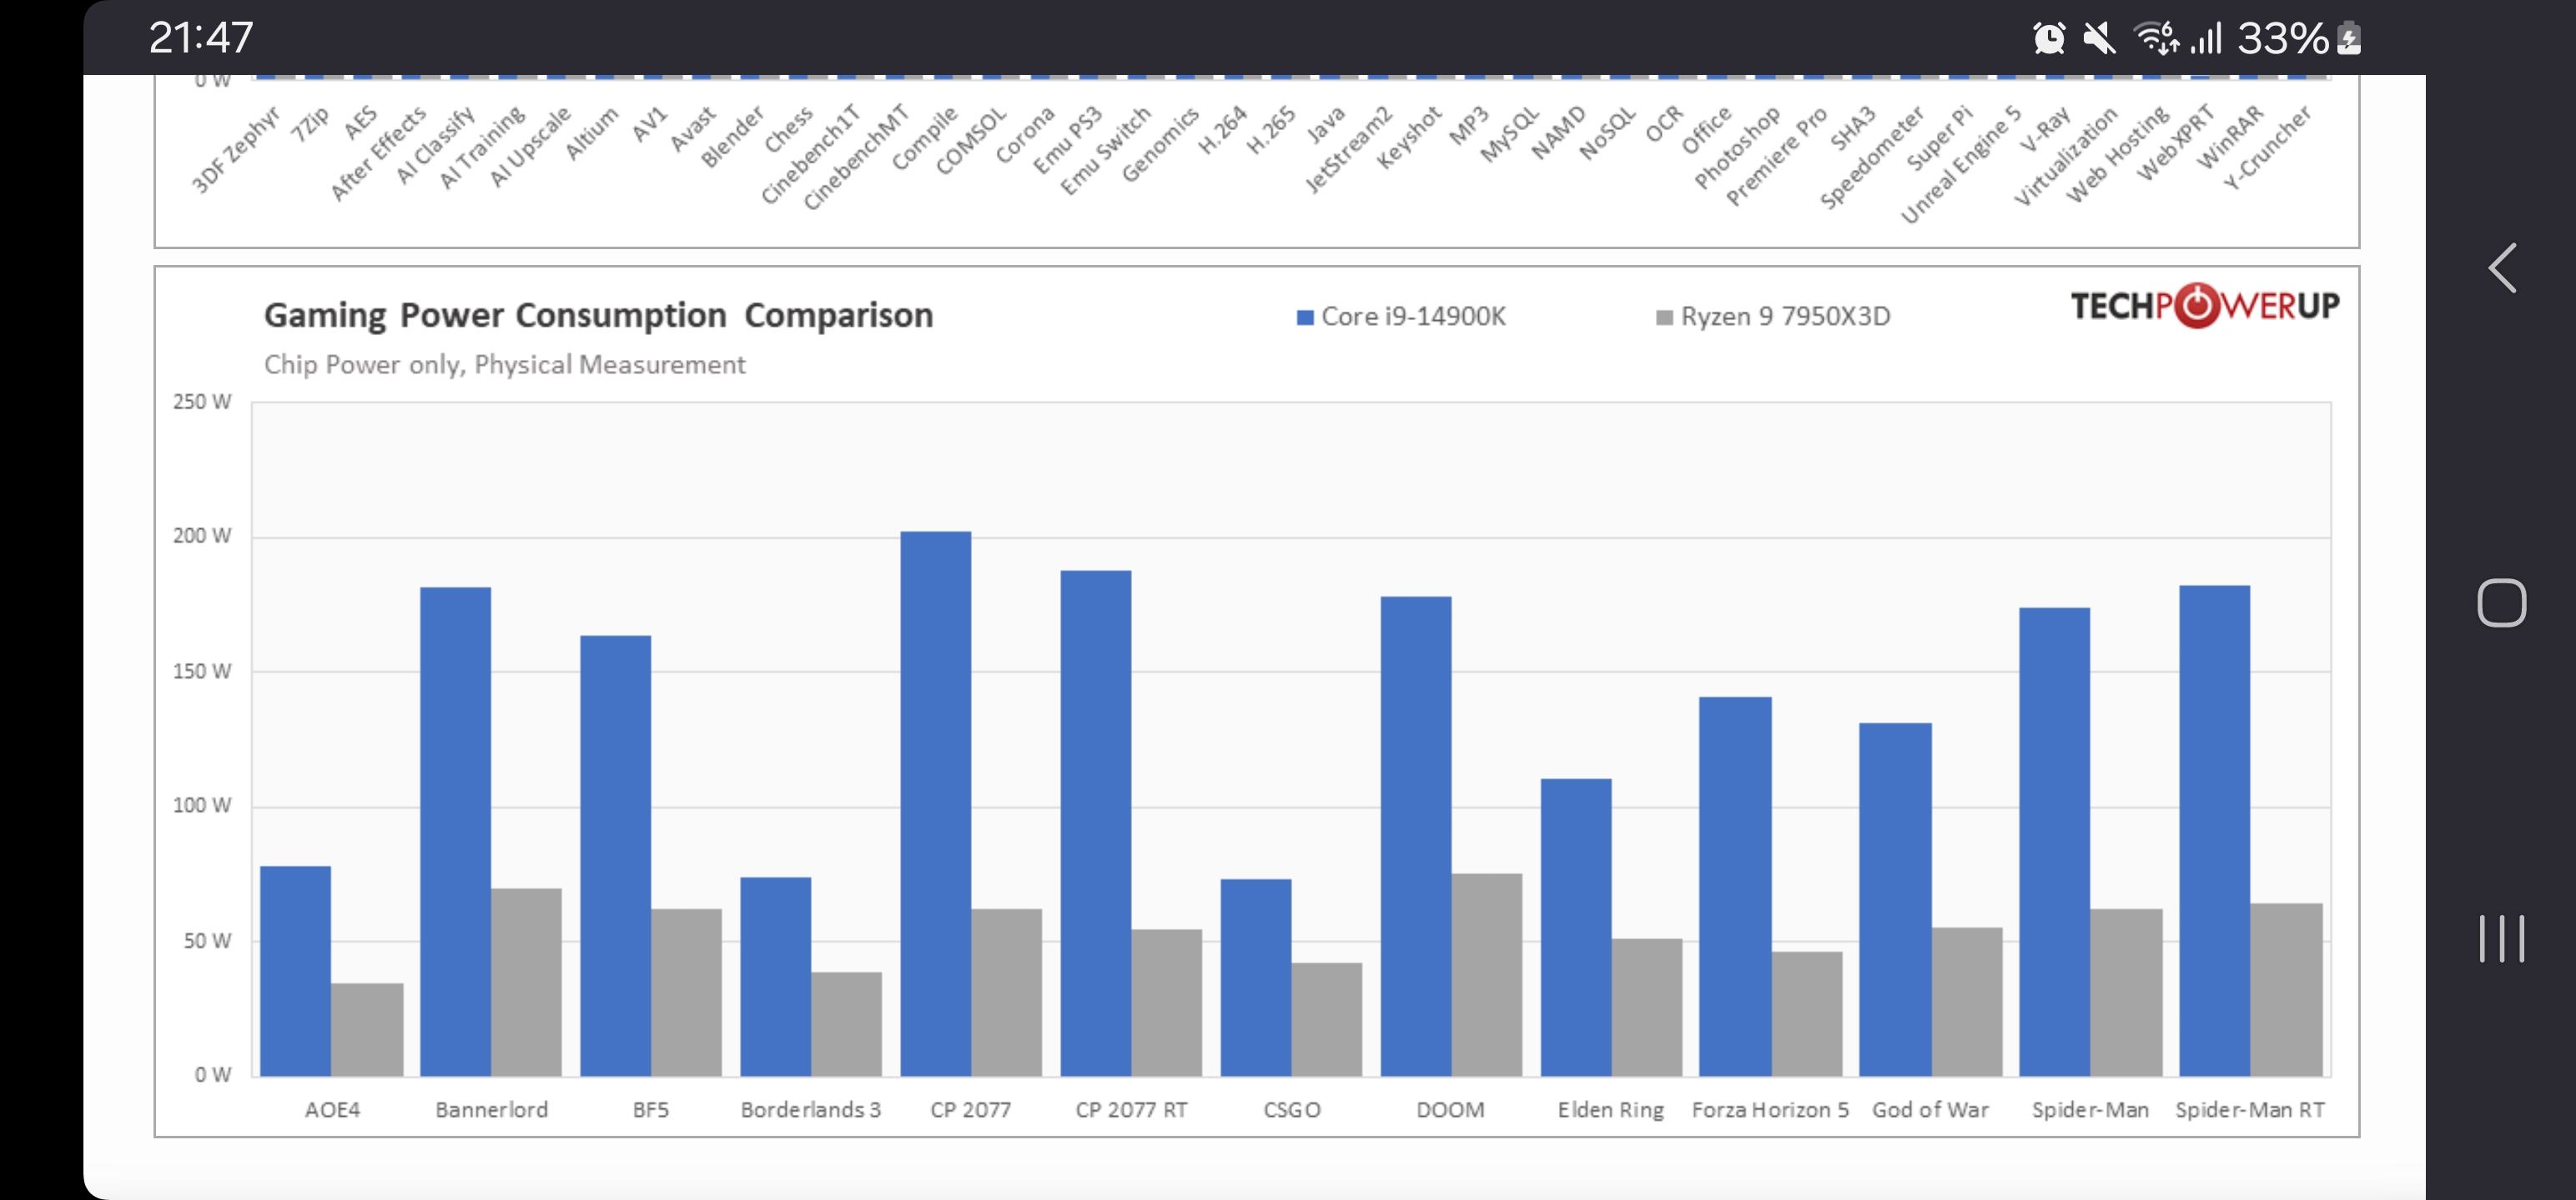This screenshot has height=1200, width=2576.
Task: Tap the Ryzen 9 7950X3D legend label
Action: [1785, 317]
